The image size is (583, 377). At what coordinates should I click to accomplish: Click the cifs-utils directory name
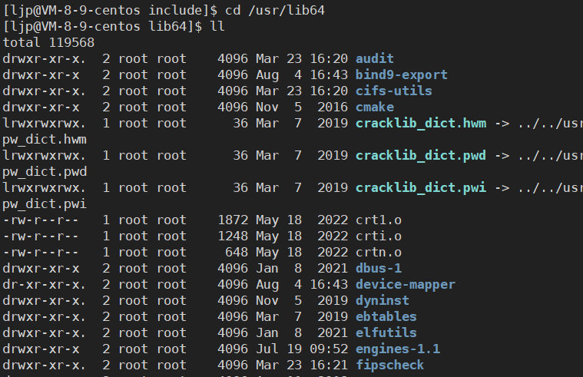point(393,91)
